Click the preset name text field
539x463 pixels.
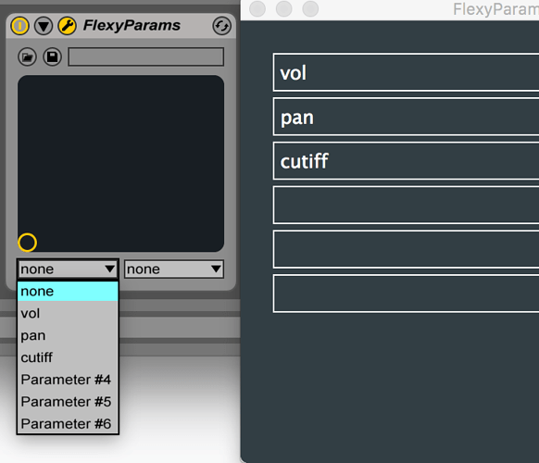[x=146, y=56]
